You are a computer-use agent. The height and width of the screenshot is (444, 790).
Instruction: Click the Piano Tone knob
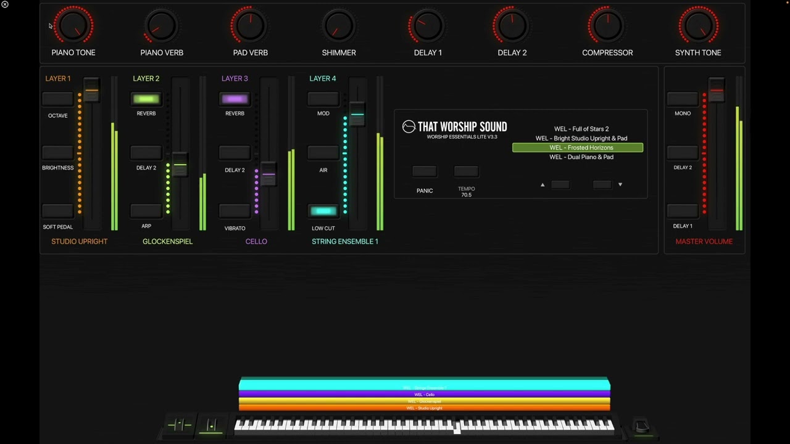[x=73, y=25]
